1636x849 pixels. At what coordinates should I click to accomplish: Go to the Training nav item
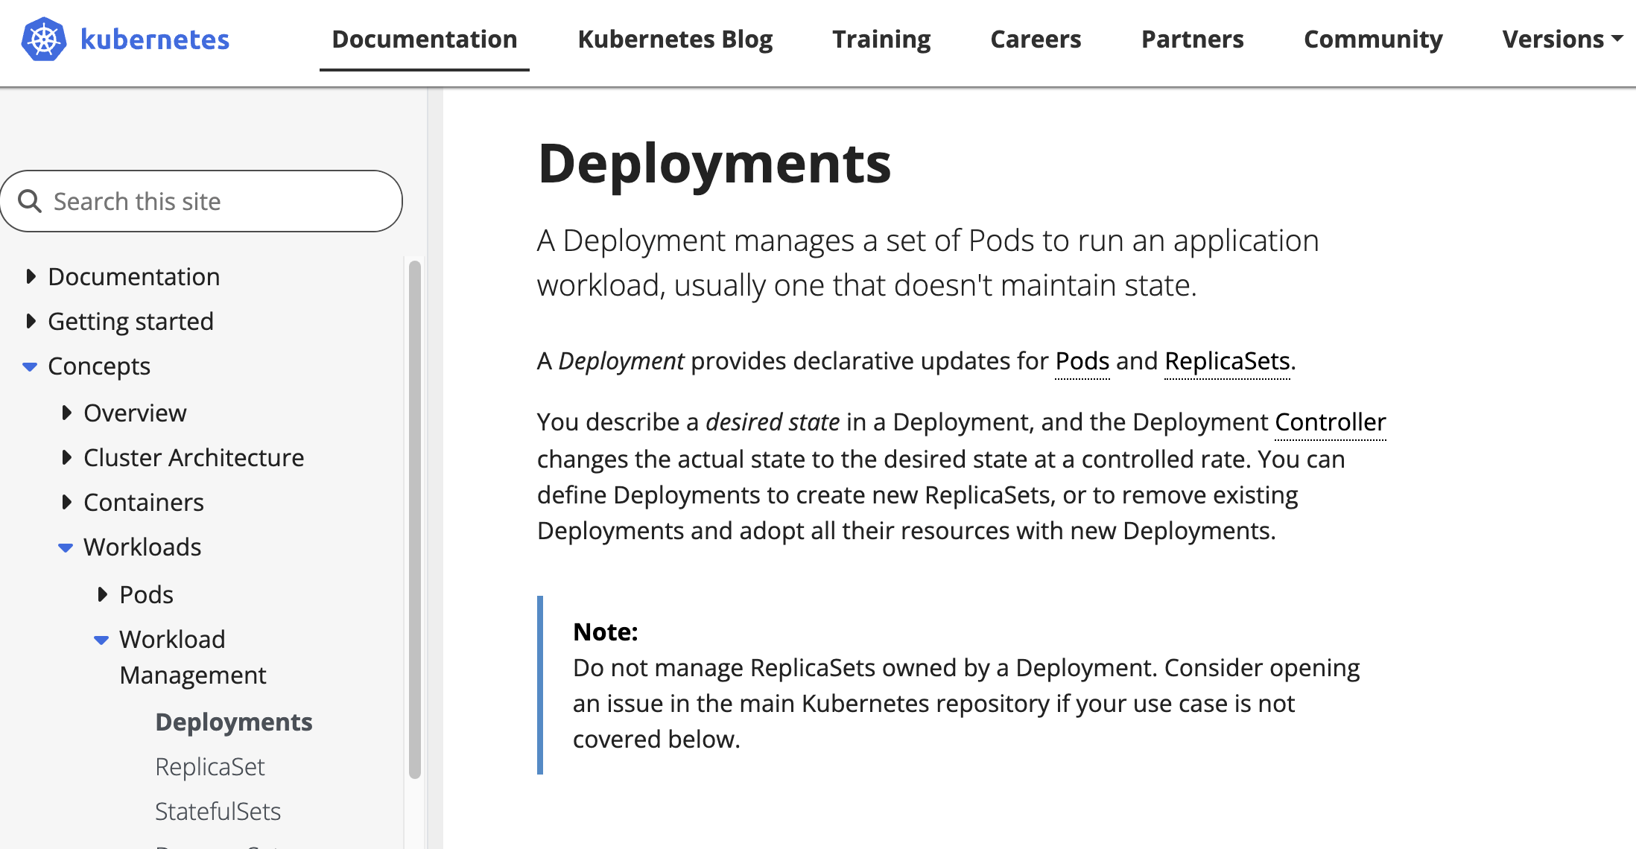point(881,39)
